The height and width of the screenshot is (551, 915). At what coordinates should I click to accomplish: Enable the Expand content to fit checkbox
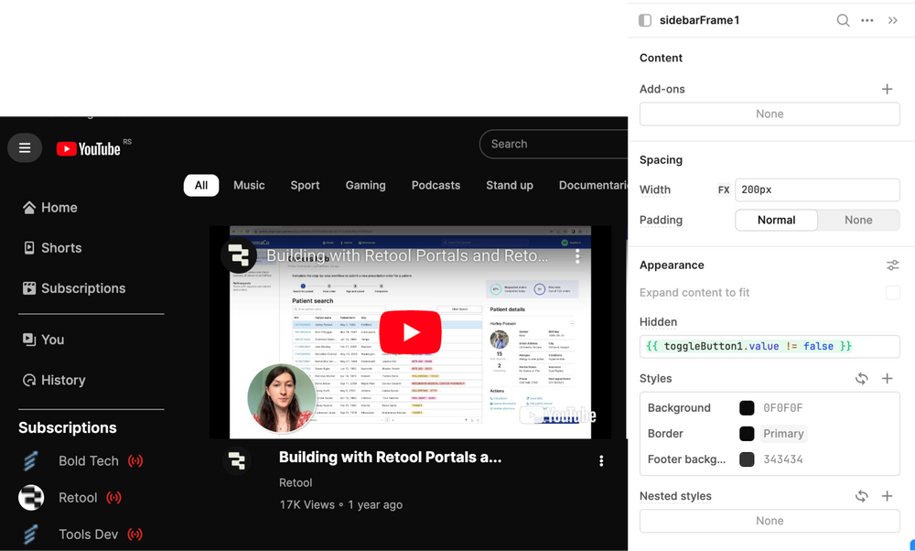click(892, 292)
